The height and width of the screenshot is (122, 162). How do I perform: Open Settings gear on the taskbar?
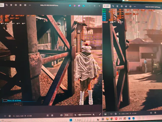pyautogui.click(x=103, y=119)
